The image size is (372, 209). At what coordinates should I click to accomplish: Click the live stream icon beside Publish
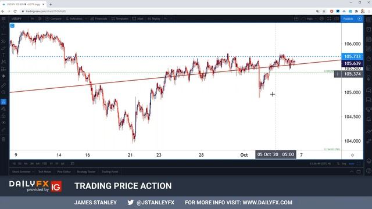coord(360,19)
